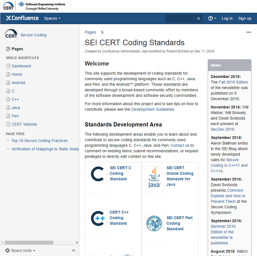Open the Android shortcut
Screen dimensions: 257x256
19,83
